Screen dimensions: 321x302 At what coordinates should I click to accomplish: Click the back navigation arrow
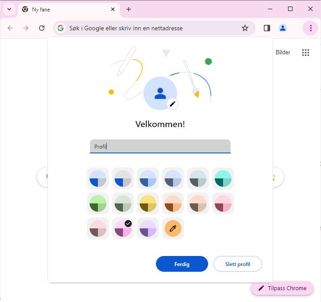[10, 28]
